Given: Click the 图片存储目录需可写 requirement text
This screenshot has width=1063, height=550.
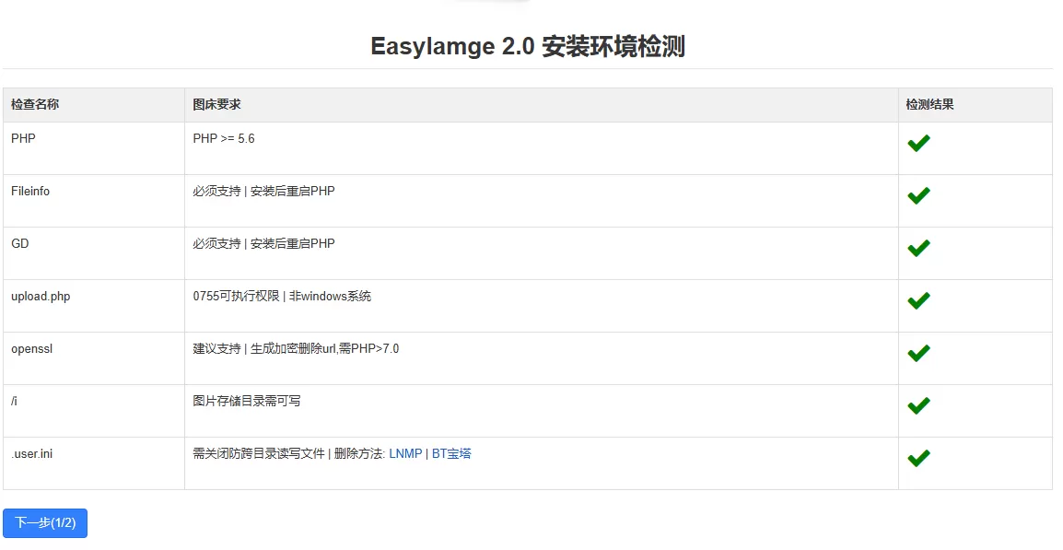Looking at the screenshot, I should pyautogui.click(x=247, y=401).
